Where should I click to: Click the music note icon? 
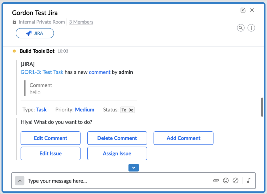point(248,180)
